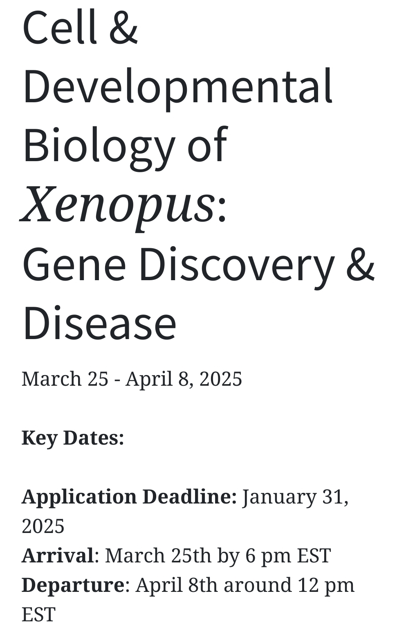This screenshot has width=397, height=643.
Task: Click the ampersand right after "Cell"
Action: pyautogui.click(x=123, y=27)
